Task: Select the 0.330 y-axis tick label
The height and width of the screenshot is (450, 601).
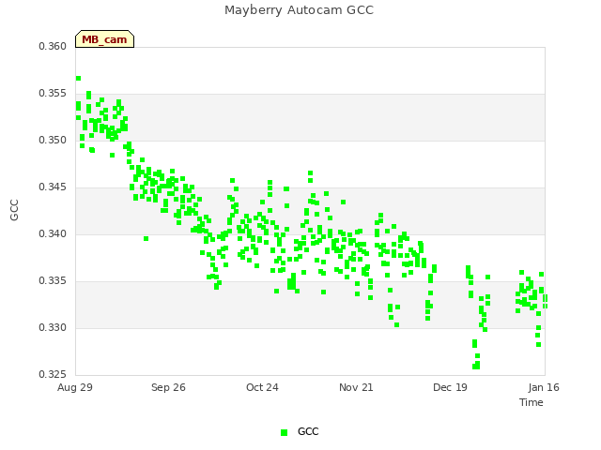Action: tap(53, 327)
